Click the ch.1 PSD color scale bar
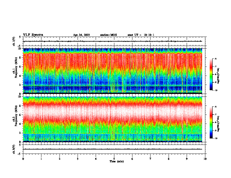Image resolution: width=231 pixels, height=178 pixels. tap(211, 74)
